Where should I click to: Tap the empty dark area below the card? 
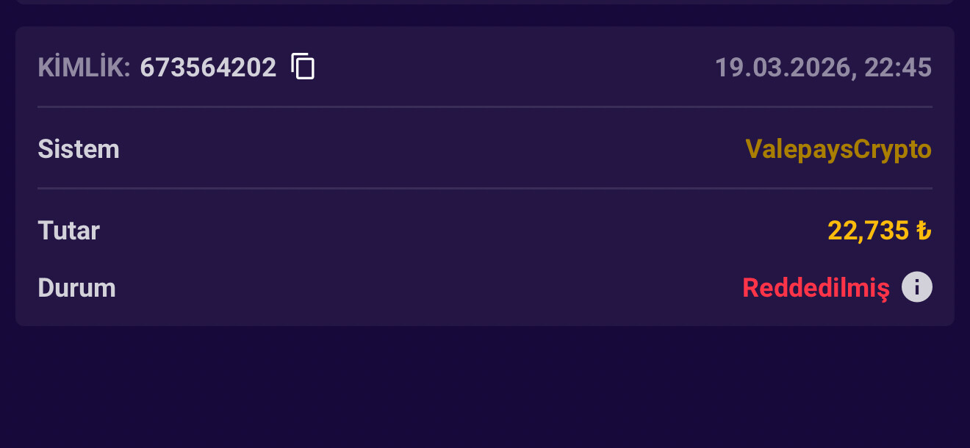[485, 387]
